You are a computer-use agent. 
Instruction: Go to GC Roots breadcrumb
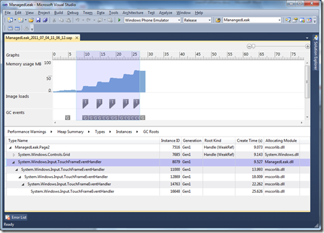click(x=151, y=132)
